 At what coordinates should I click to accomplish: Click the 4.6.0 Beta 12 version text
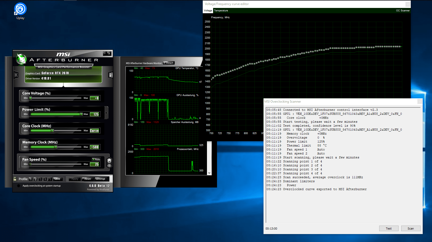[x=99, y=186]
